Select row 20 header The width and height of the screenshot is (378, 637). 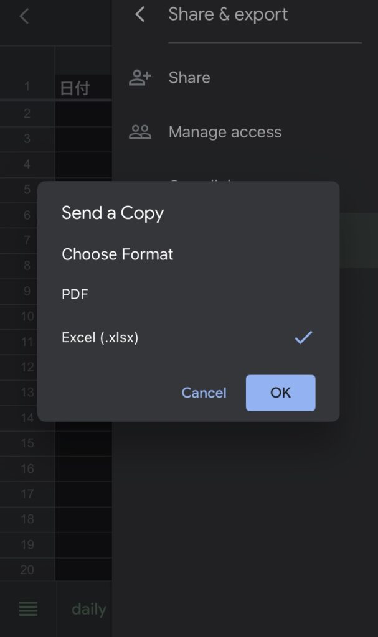[x=27, y=570]
